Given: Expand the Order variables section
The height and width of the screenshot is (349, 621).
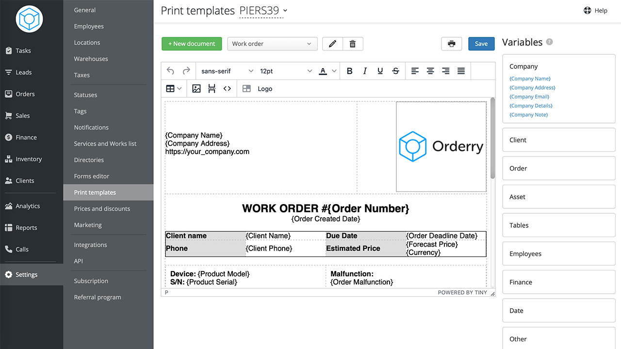Looking at the screenshot, I should [x=559, y=168].
